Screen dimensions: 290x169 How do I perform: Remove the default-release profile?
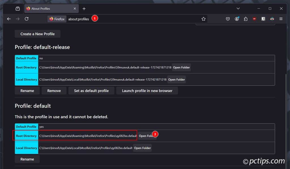54,91
